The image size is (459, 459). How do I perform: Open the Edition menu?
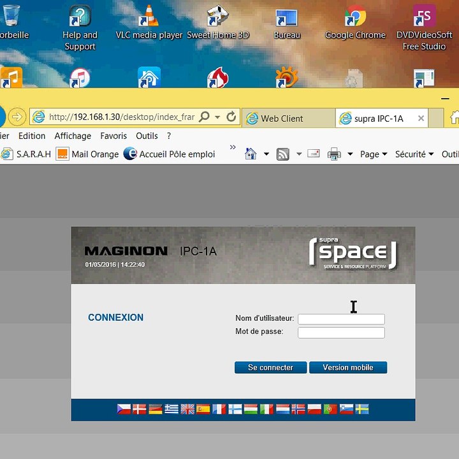pyautogui.click(x=32, y=136)
